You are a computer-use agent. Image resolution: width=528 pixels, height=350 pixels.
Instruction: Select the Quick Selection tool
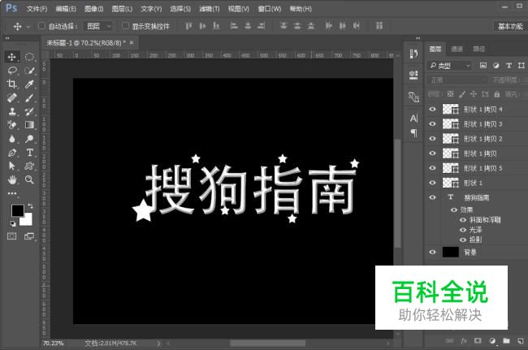tap(29, 70)
